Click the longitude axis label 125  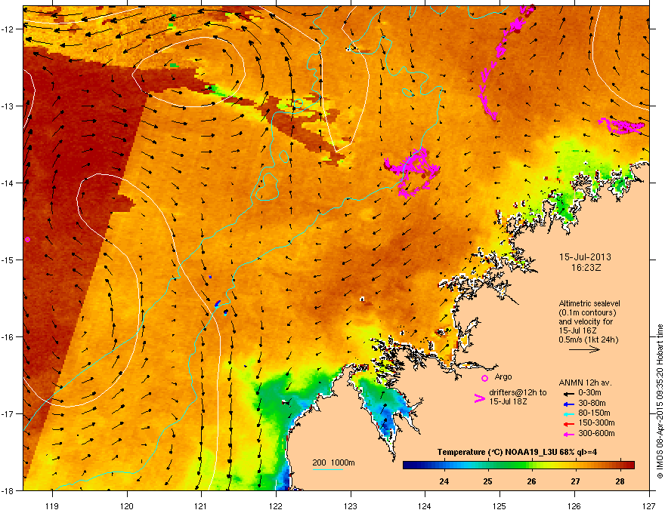click(500, 505)
